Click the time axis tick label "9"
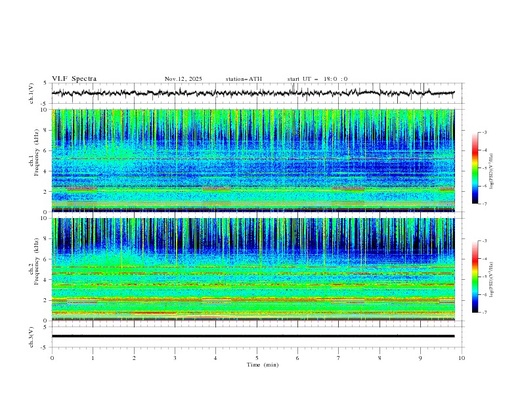 (x=420, y=358)
